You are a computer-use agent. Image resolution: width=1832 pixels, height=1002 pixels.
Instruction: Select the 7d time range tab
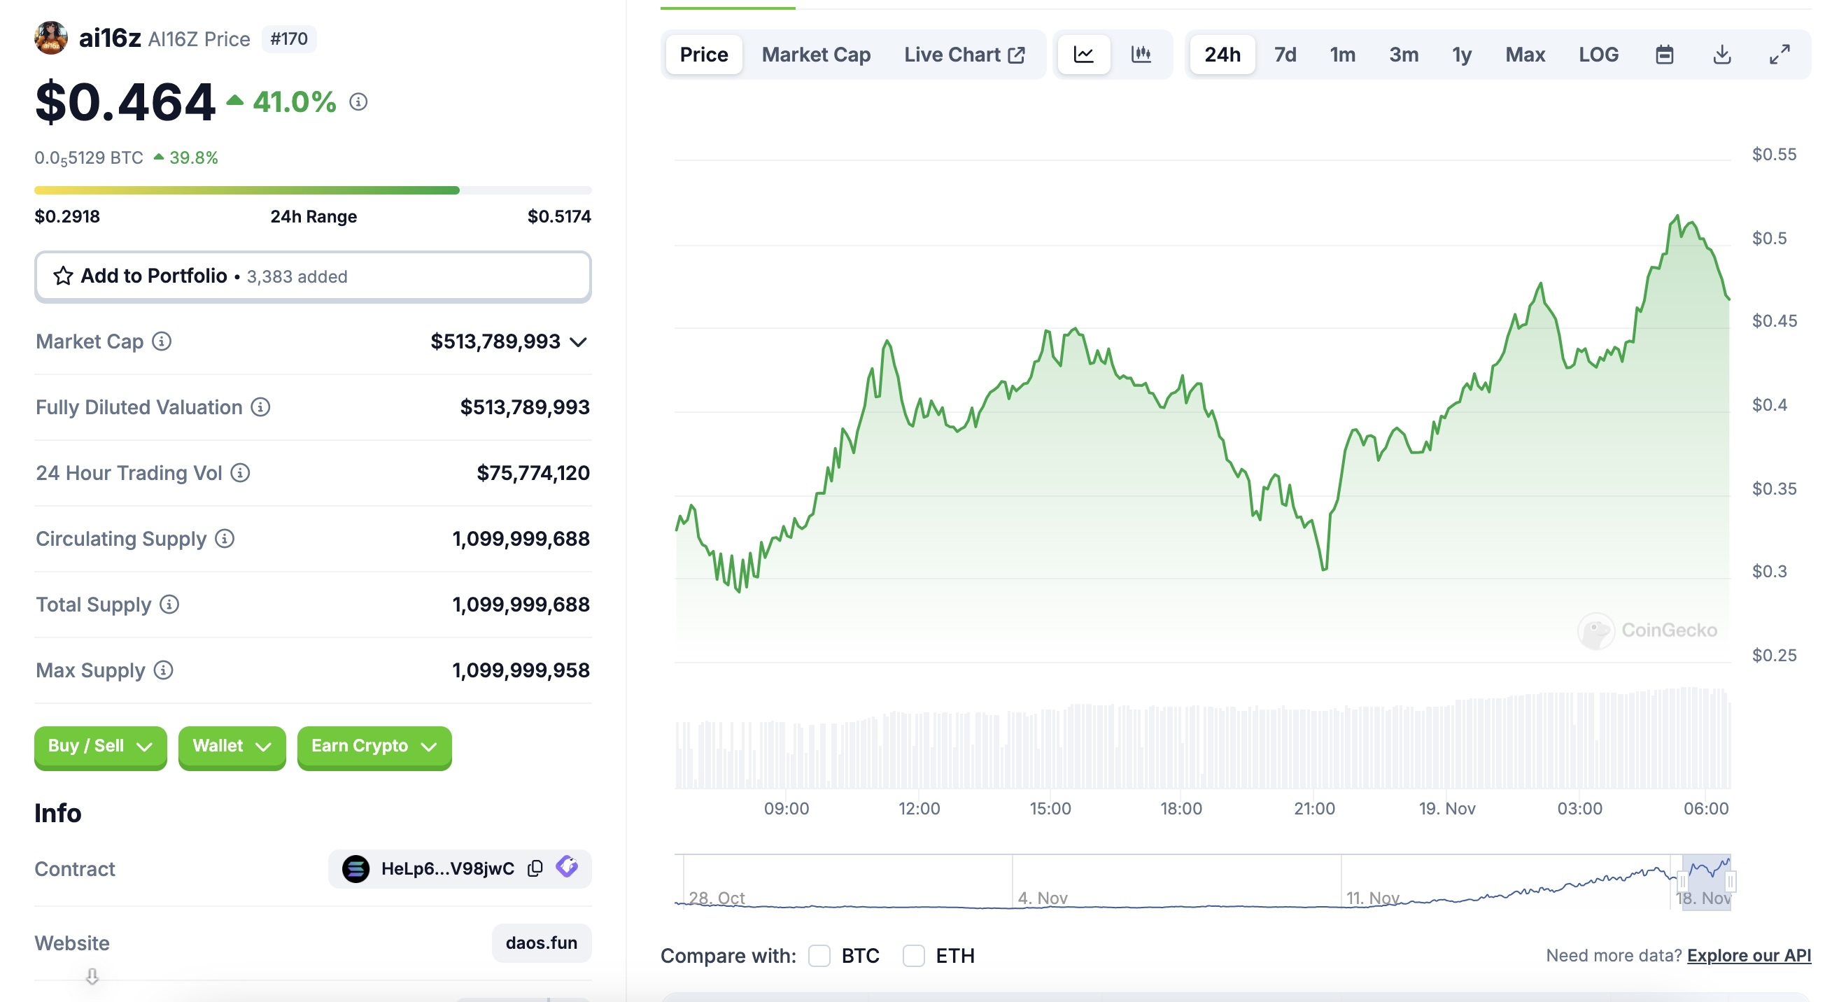point(1285,54)
